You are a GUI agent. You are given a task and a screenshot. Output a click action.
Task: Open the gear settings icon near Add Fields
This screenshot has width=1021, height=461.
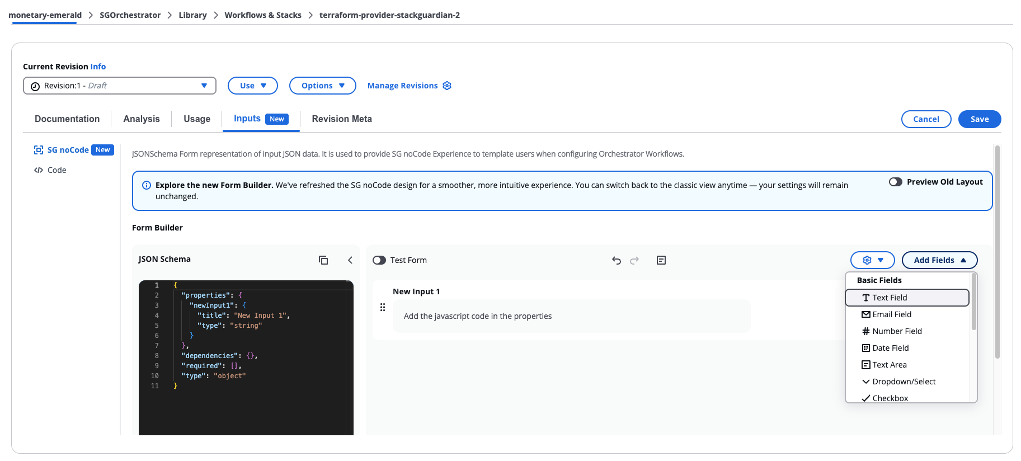pos(867,260)
